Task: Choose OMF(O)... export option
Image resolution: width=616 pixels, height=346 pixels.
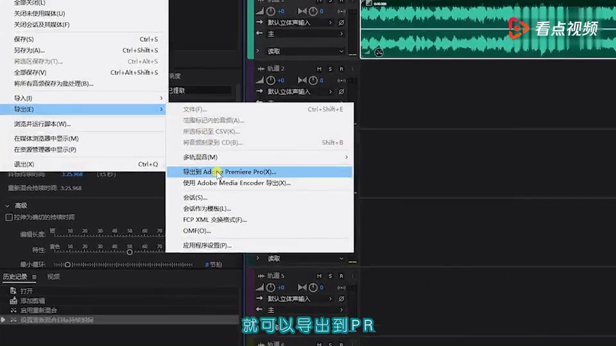Action: coord(259,231)
